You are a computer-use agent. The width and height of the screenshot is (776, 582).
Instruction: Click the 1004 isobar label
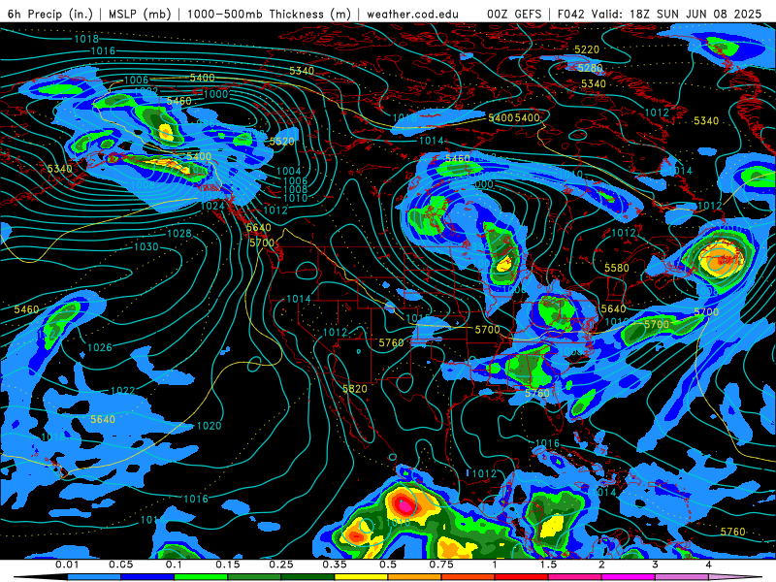288,172
